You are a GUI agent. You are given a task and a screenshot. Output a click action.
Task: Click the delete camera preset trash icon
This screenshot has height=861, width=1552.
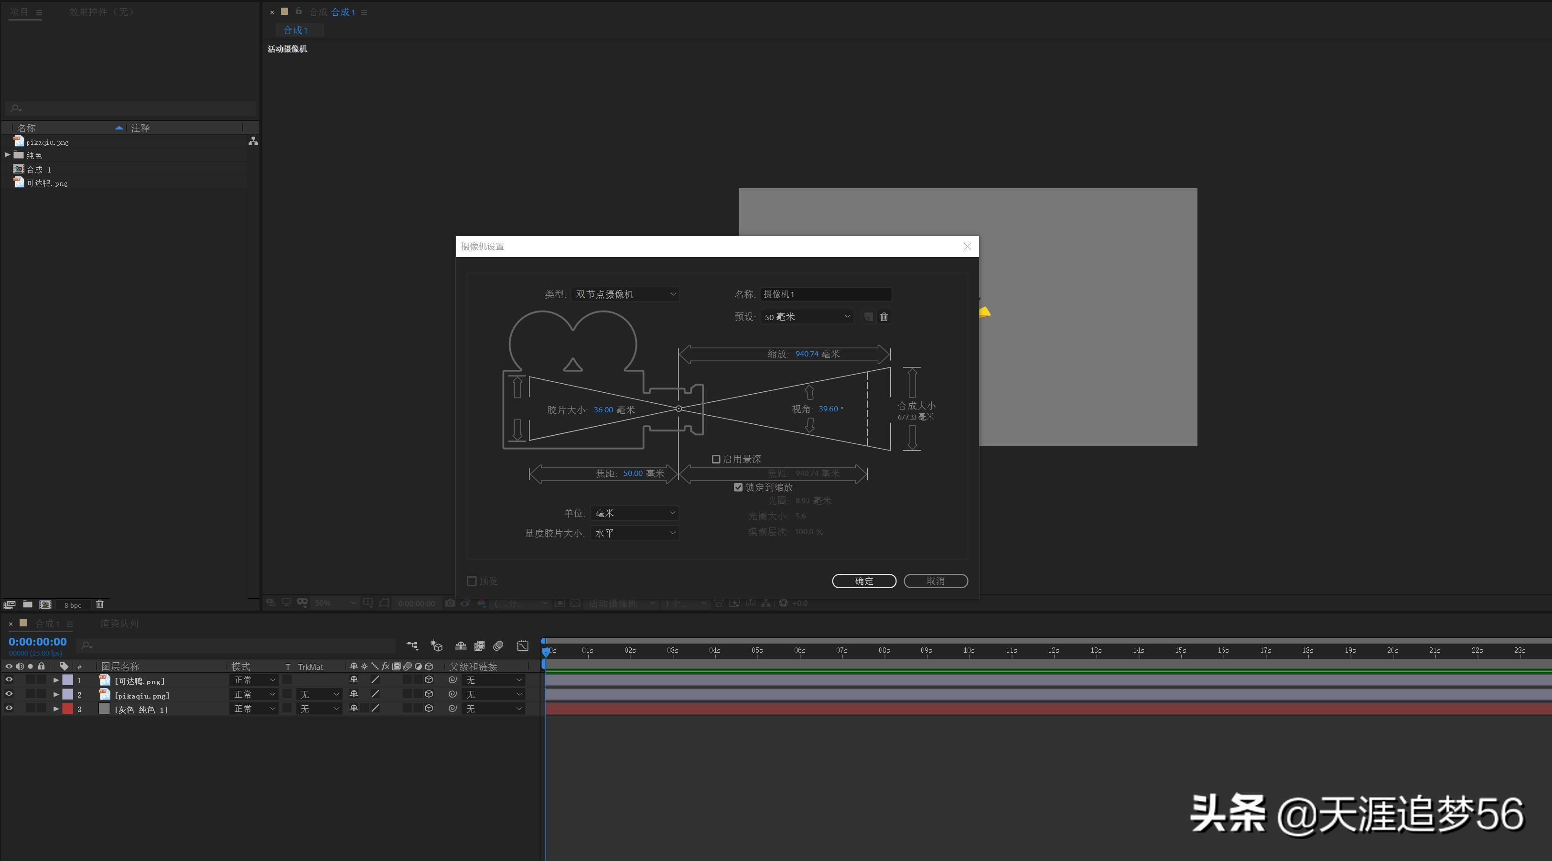pyautogui.click(x=884, y=317)
